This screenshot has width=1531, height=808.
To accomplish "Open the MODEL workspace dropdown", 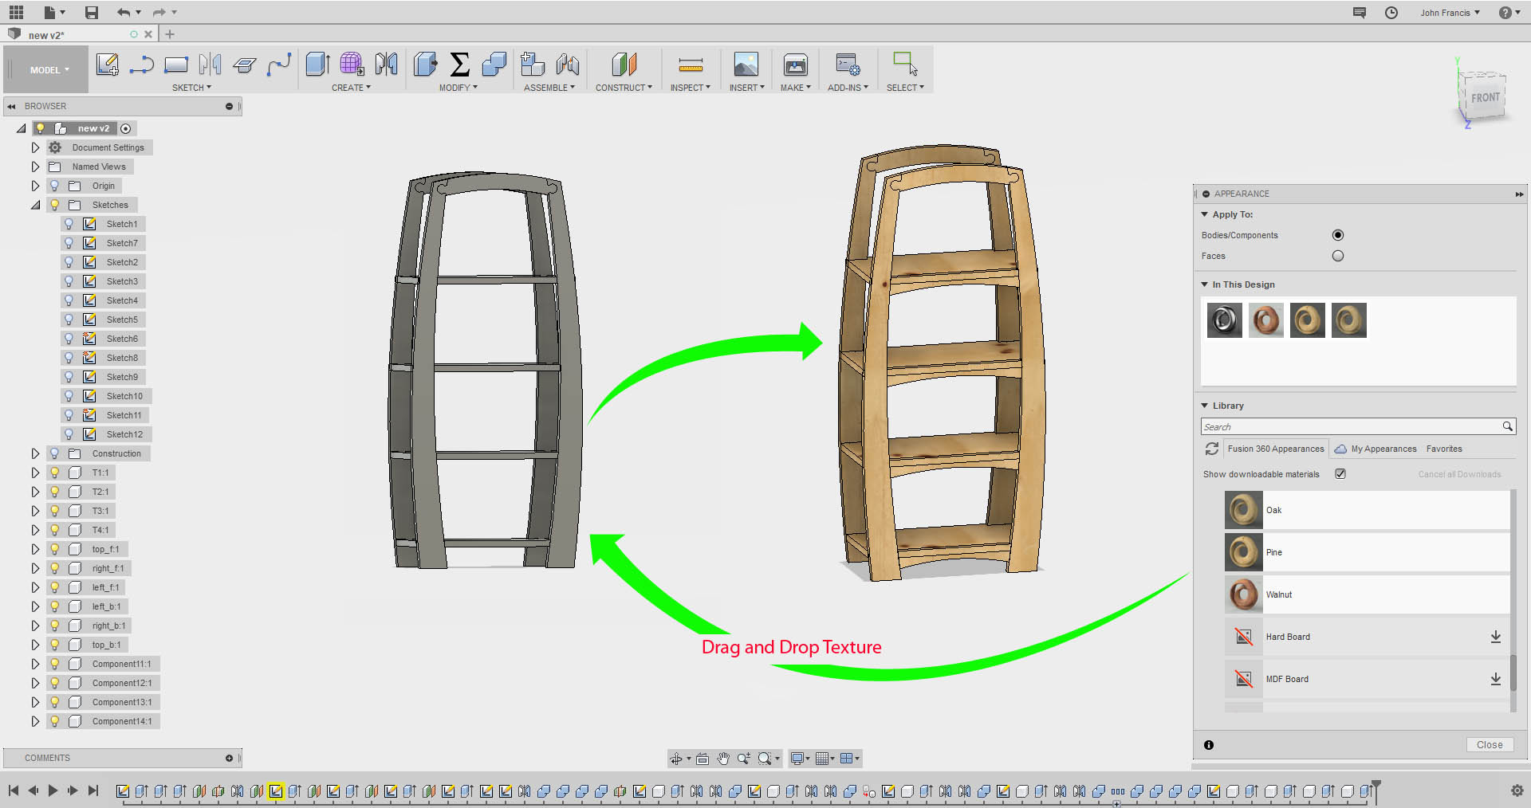I will pos(48,70).
